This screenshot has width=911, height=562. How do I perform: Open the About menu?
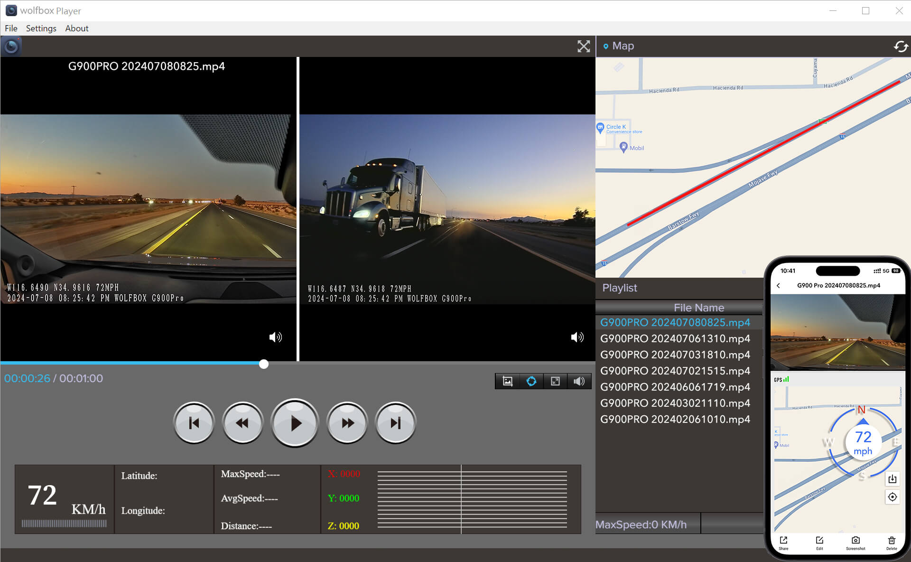[x=76, y=28]
